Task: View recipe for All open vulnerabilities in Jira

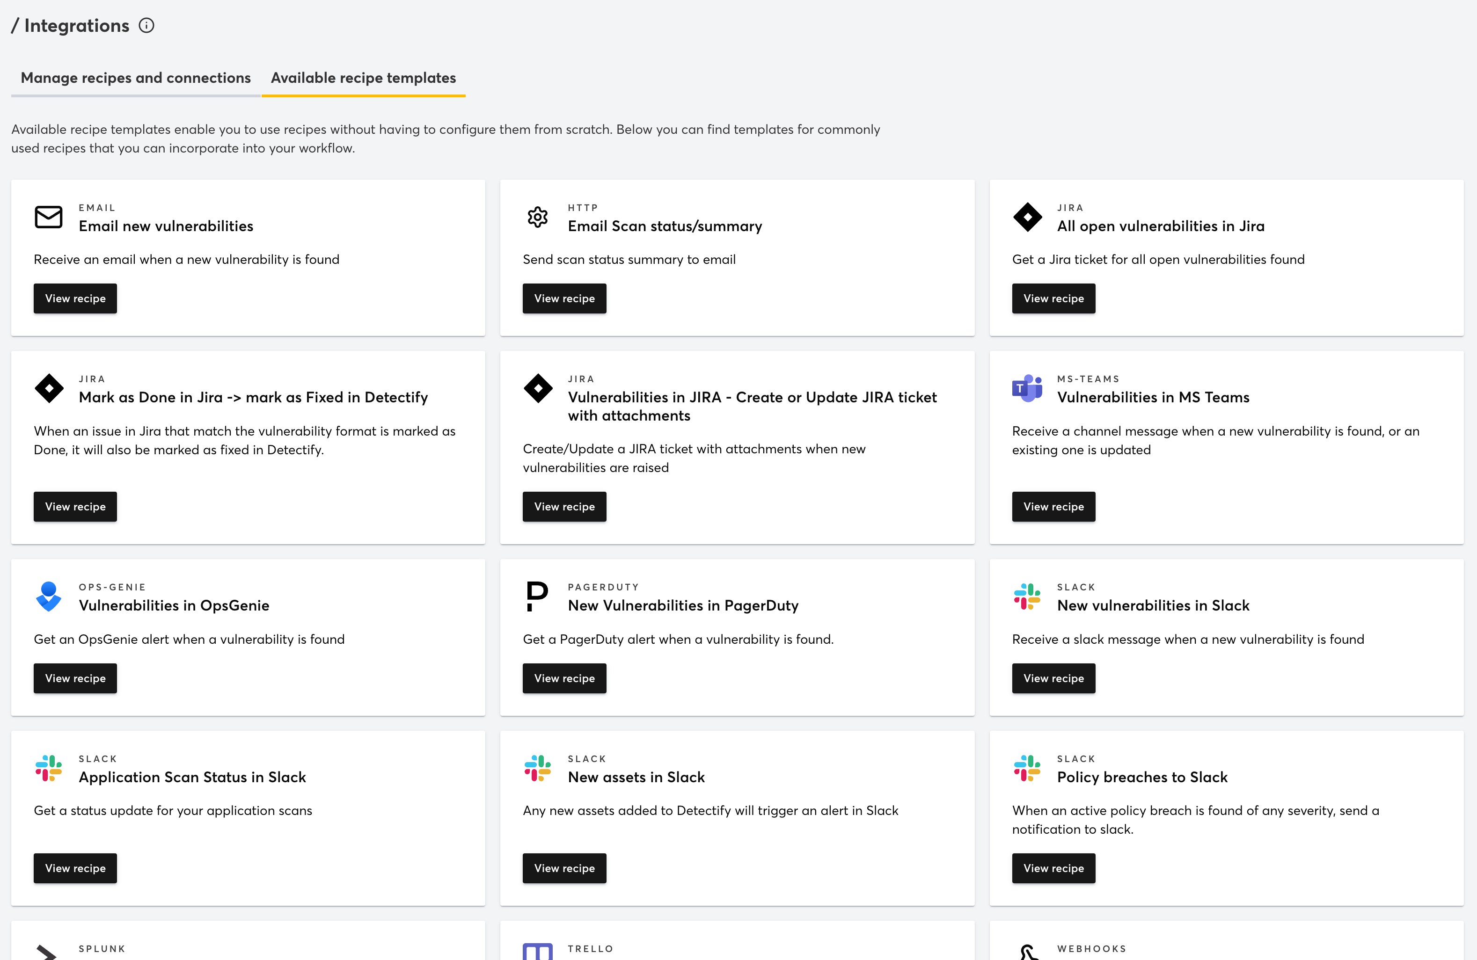Action: [x=1054, y=298]
